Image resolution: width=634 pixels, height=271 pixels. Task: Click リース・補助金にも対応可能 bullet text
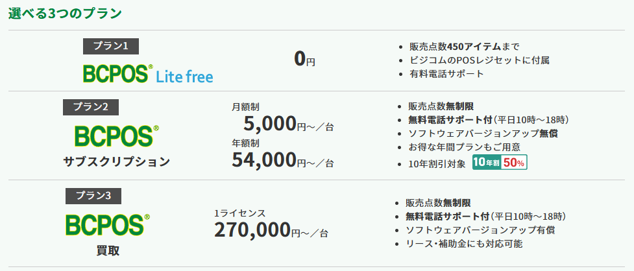pyautogui.click(x=463, y=244)
